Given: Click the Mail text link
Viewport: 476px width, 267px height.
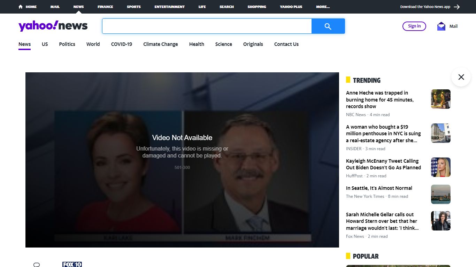Looking at the screenshot, I should click(x=453, y=26).
